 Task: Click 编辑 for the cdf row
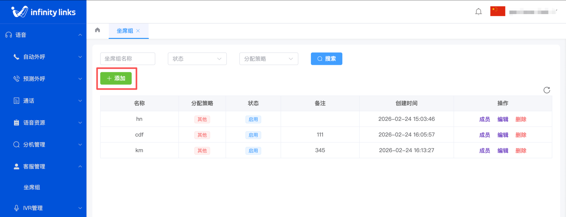pos(503,135)
